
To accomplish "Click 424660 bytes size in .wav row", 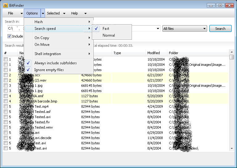I will tap(91, 80).
